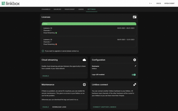Screen dimensions: 178x111
Task: Click the Linkbox connect heading
Action: point(100,85)
